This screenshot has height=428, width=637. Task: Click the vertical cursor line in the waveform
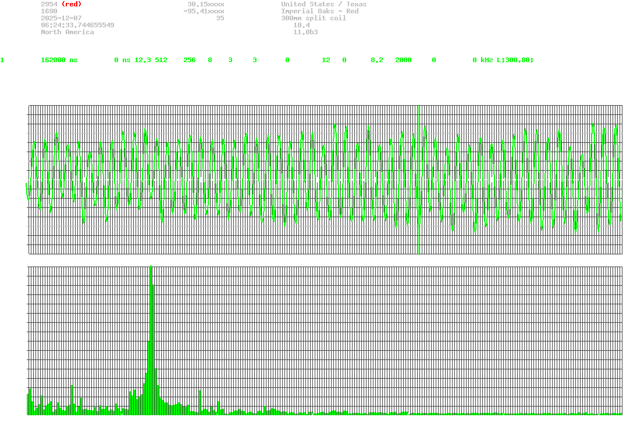(418, 174)
